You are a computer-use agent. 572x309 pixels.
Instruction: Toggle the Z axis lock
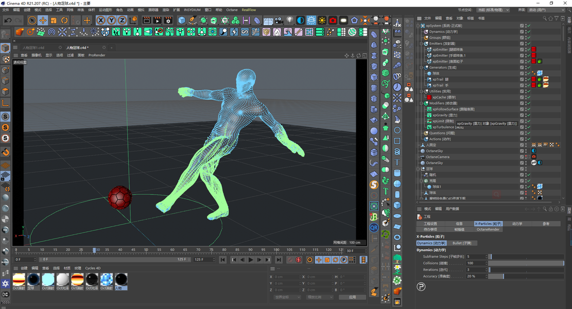122,21
